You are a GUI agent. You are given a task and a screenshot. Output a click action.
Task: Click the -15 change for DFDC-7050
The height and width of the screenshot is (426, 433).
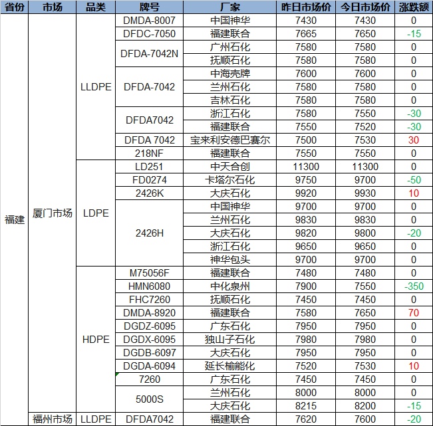click(414, 34)
